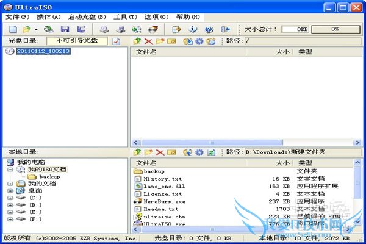Sort by 大小 column in upper file list
Viewport: 366px width, 244px height.
(269, 52)
